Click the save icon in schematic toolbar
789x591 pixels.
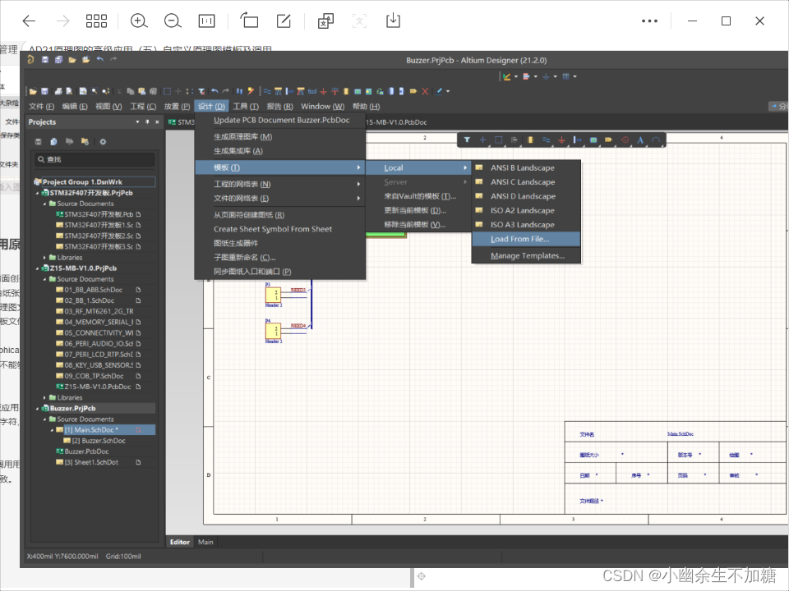point(44,91)
